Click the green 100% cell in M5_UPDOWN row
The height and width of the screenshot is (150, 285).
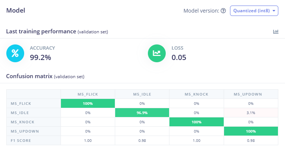click(251, 131)
